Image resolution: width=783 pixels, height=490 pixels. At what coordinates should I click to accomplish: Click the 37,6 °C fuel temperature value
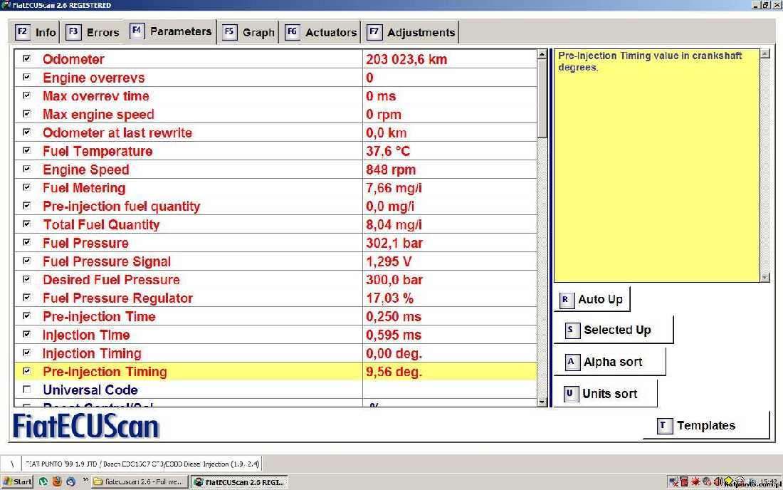tap(387, 152)
